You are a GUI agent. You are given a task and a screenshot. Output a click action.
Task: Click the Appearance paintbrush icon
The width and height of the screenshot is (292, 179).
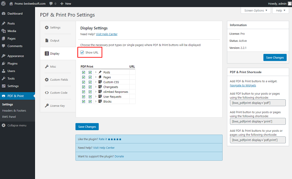4,56
